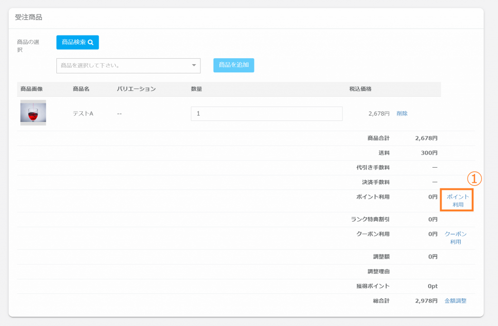Click the 金額調整 link beside total
This screenshot has height=326, width=498.
455,301
